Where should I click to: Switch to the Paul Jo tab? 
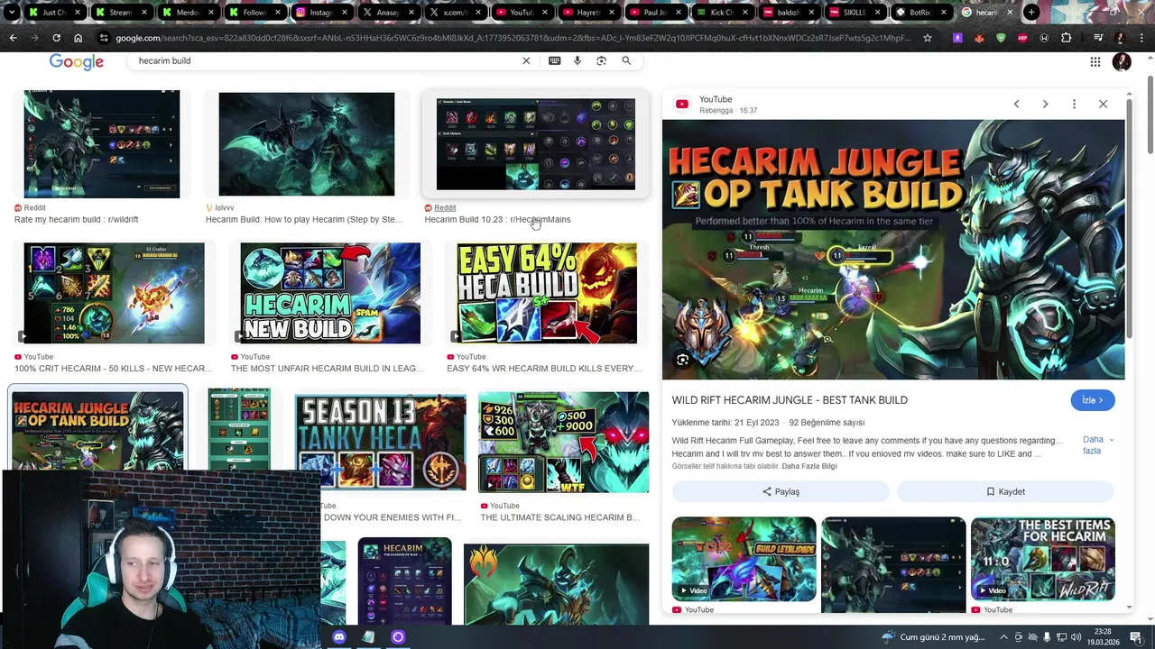657,13
